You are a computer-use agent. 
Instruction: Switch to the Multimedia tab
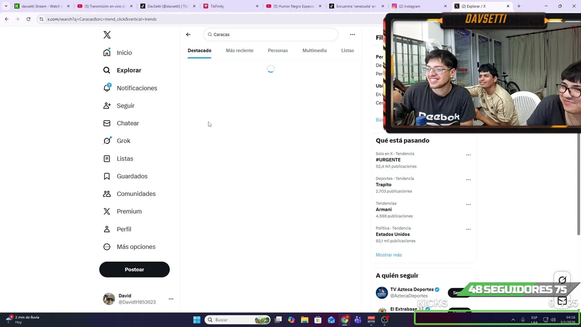(x=315, y=50)
